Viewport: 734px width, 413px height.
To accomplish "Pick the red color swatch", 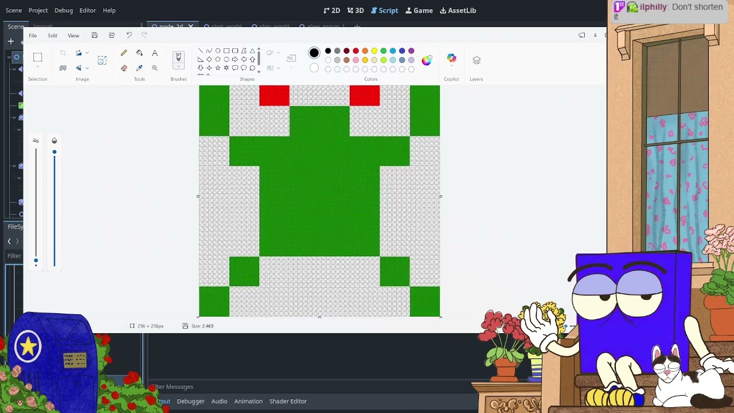I will pyautogui.click(x=356, y=51).
